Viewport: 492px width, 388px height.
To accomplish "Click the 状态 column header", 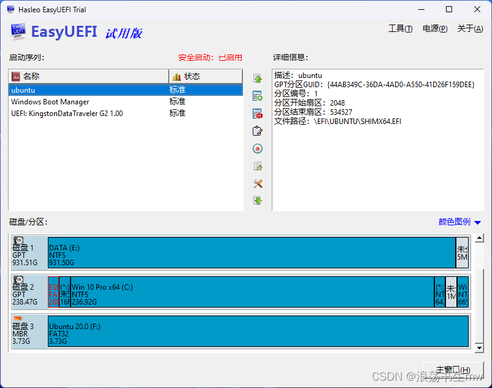I will pos(206,76).
